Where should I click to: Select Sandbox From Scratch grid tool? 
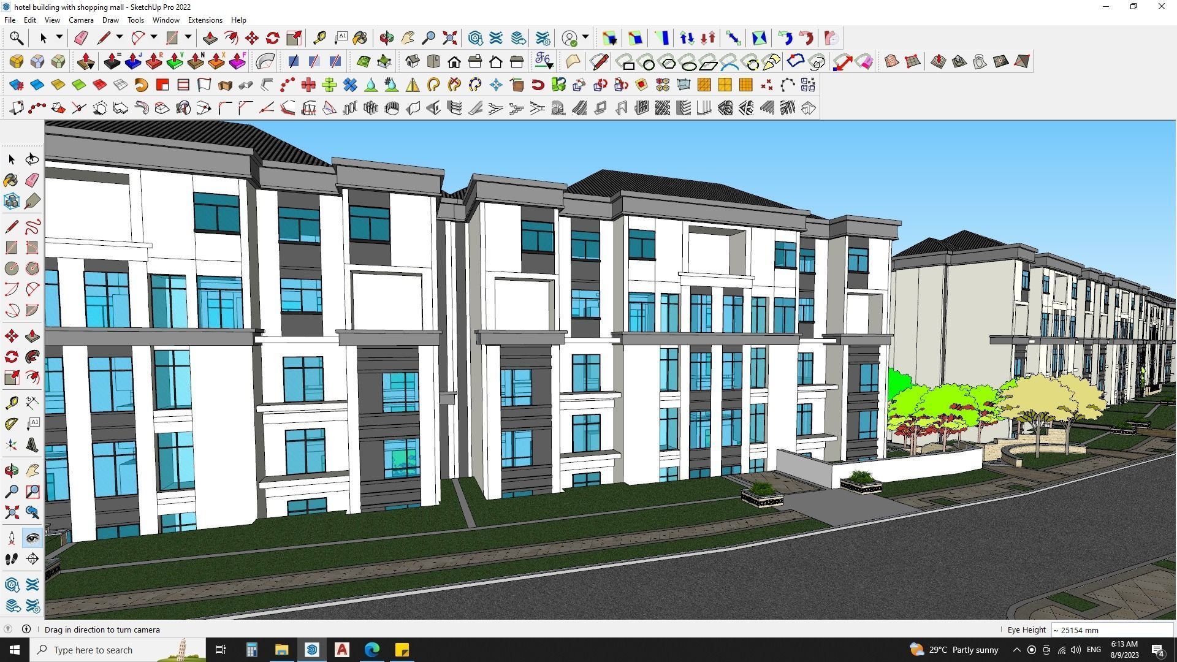(913, 61)
